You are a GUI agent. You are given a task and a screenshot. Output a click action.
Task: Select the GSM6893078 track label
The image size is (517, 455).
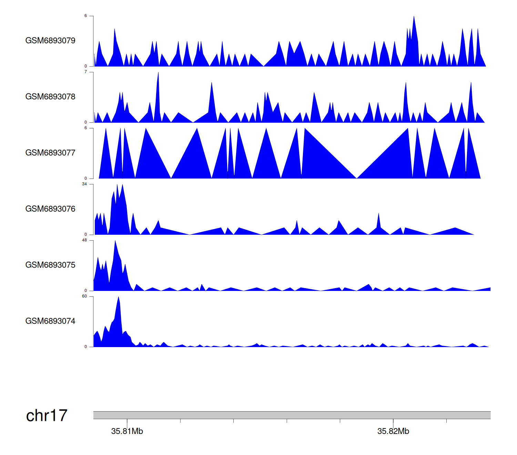pos(50,97)
